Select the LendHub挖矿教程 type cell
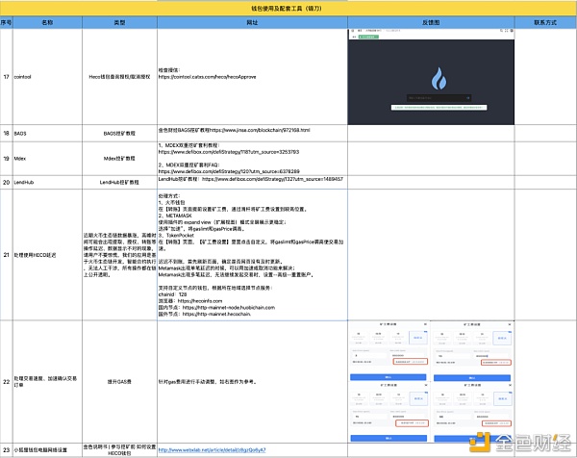The height and width of the screenshot is (458, 577). pos(119,182)
